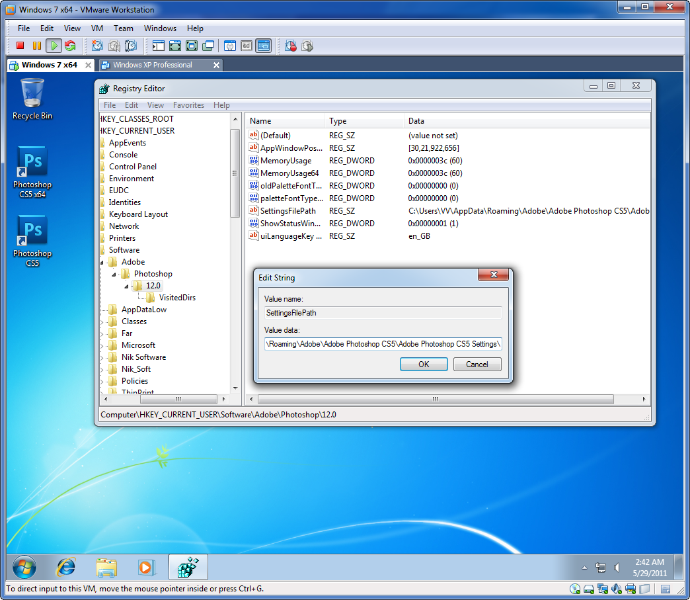Select the Windows 7 x64 tab
Viewport: 690px width, 600px height.
(x=50, y=65)
